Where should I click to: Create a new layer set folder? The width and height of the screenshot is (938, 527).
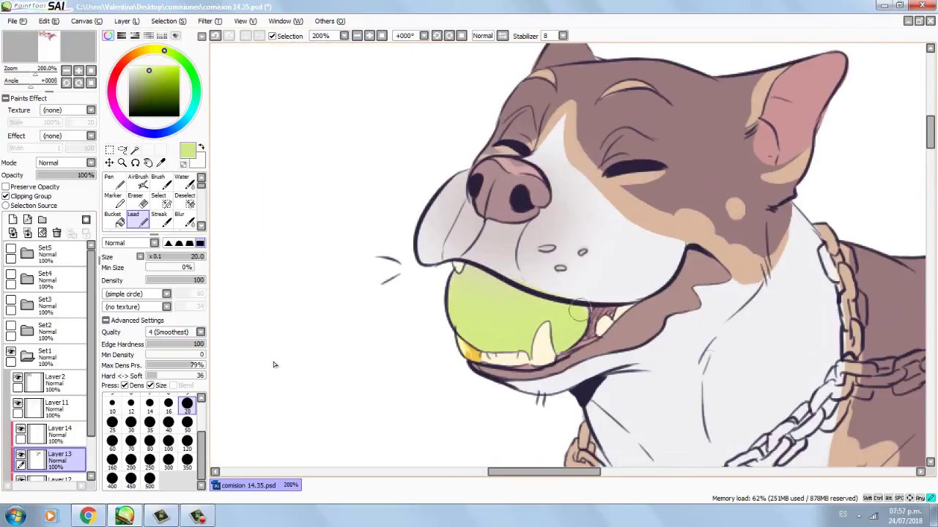click(x=42, y=220)
